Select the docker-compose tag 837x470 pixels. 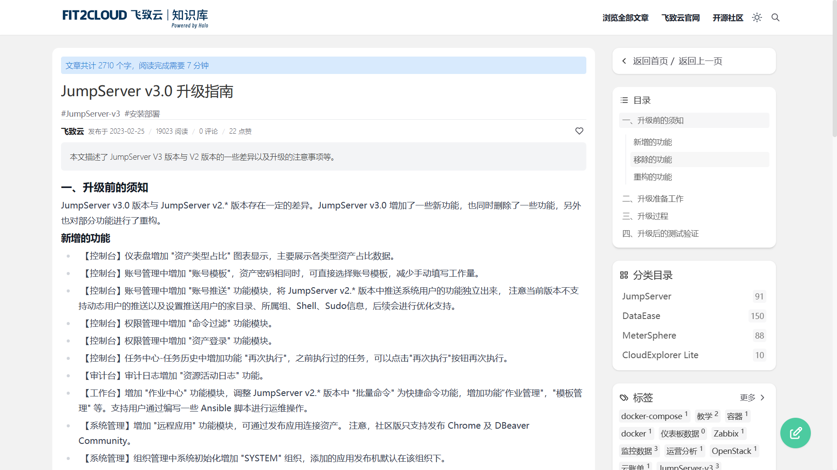(654, 416)
